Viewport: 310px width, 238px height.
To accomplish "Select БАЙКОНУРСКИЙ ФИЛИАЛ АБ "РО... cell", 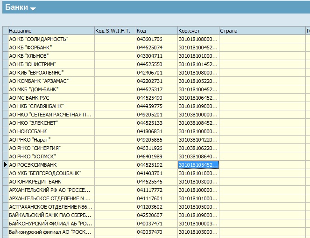I will (x=51, y=224).
